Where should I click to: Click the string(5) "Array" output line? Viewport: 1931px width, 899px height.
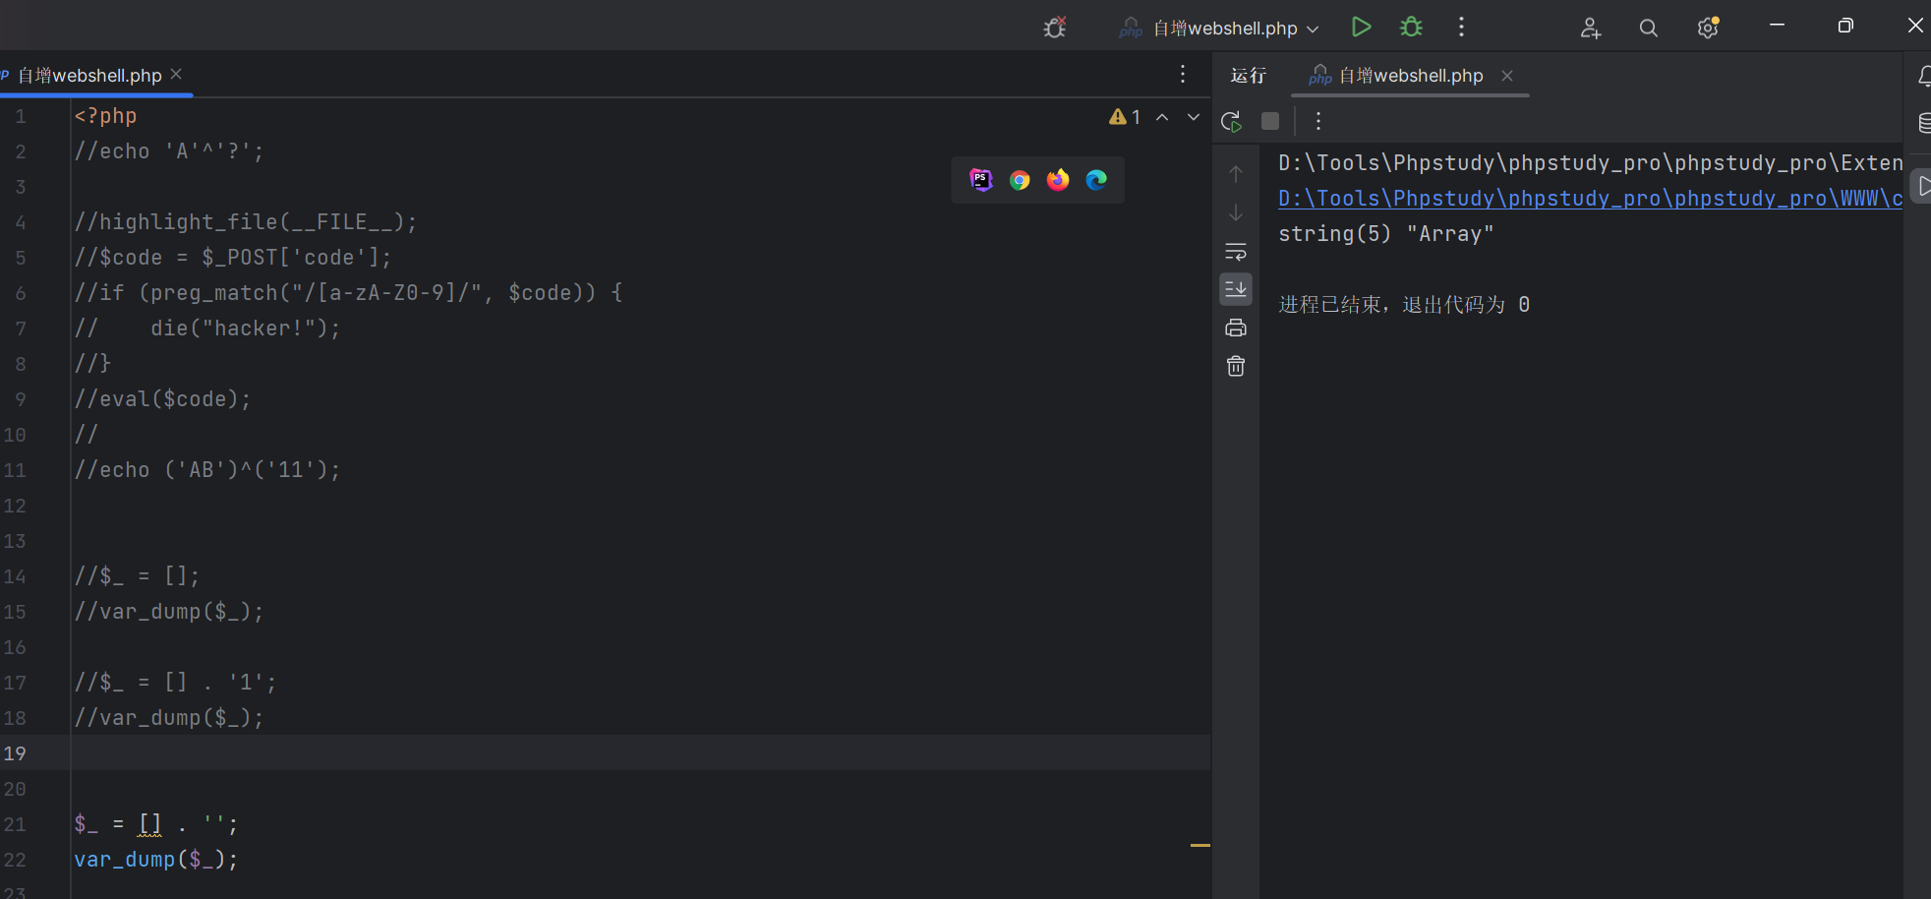(x=1385, y=233)
